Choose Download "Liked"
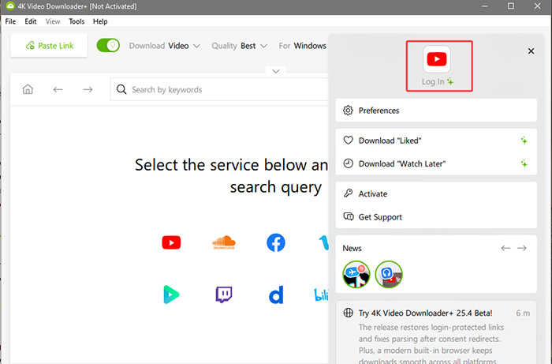552x364 pixels. coord(436,141)
